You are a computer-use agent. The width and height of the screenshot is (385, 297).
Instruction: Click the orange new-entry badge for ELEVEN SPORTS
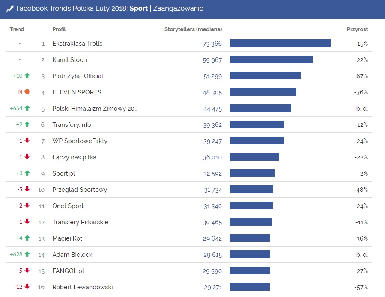[27, 92]
